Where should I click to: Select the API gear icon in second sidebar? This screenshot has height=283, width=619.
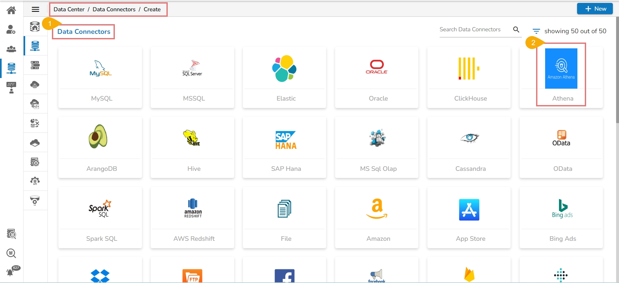coord(35,181)
